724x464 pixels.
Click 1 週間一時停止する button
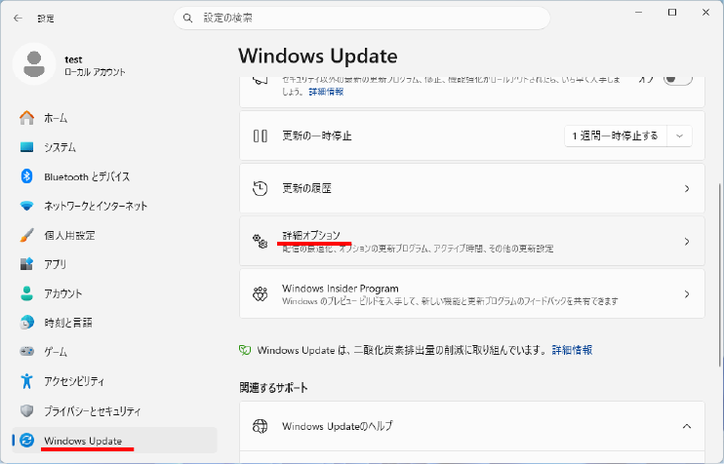(615, 136)
